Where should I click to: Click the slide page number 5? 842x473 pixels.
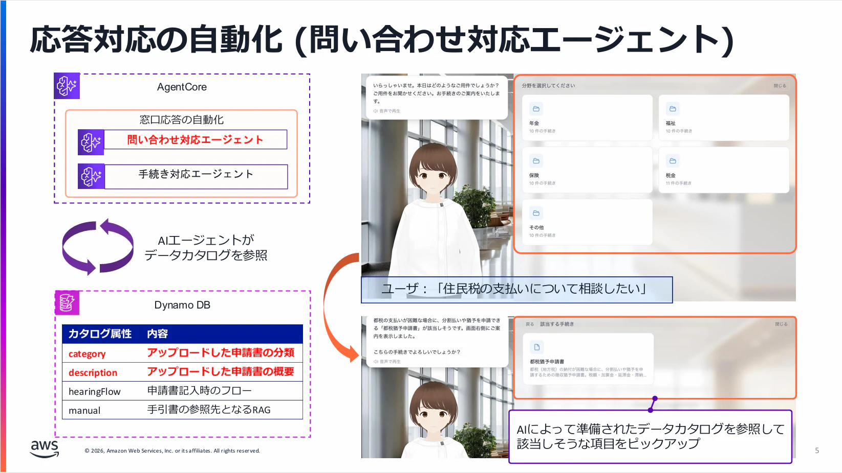pos(817,451)
